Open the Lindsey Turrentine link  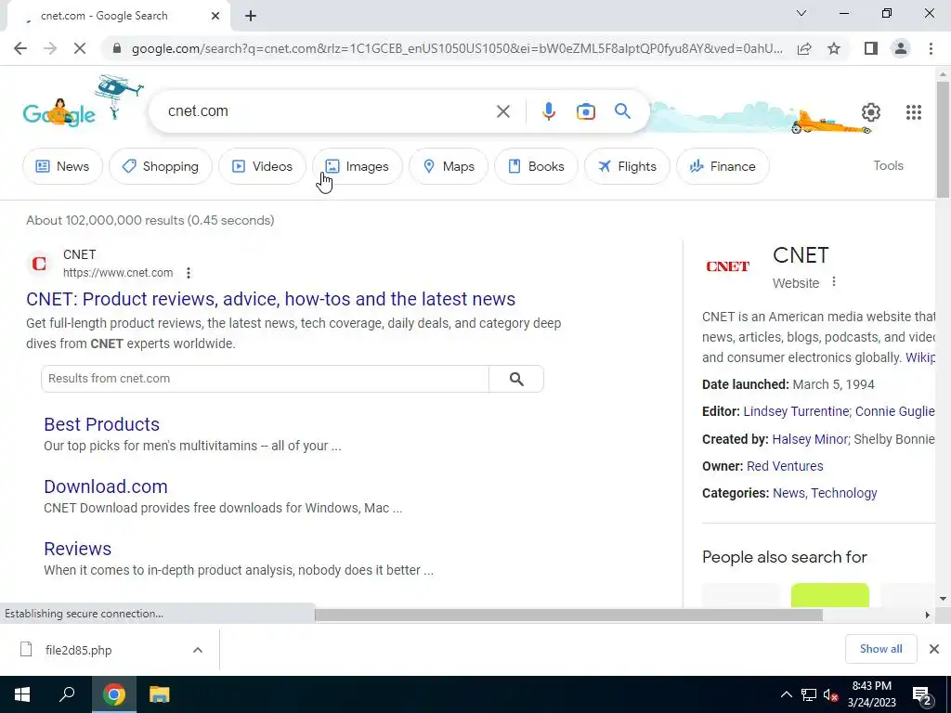point(796,411)
